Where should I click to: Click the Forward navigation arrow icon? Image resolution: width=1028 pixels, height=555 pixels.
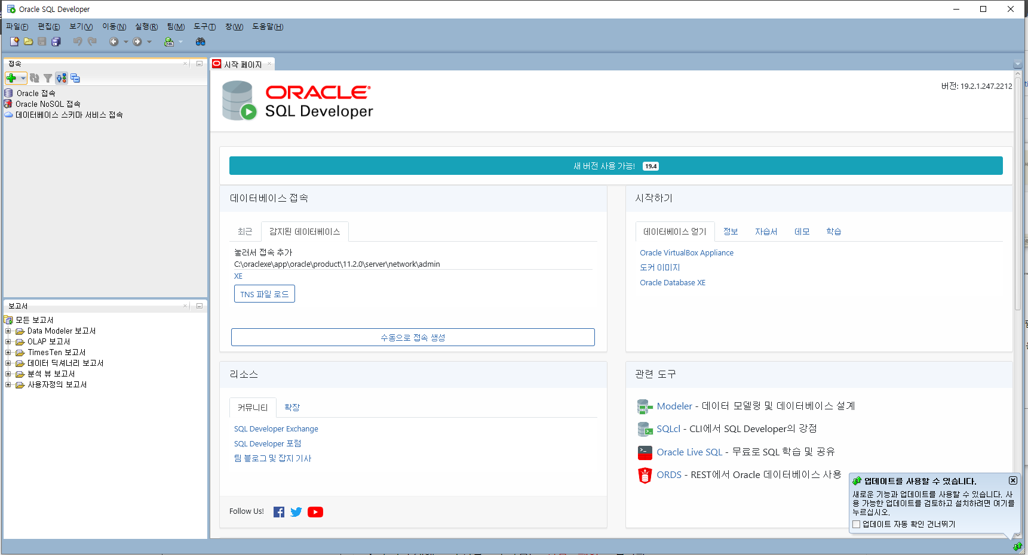137,42
